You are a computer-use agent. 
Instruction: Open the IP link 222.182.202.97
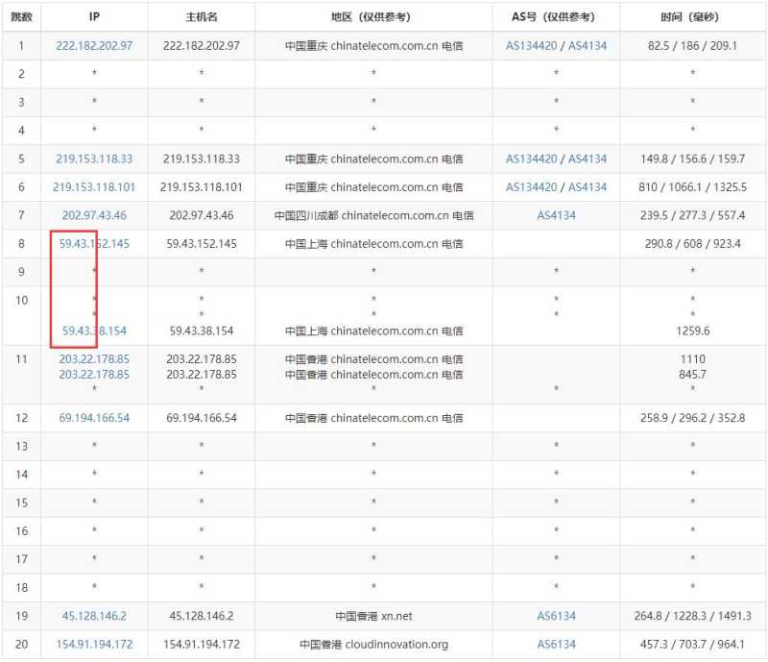[x=93, y=44]
